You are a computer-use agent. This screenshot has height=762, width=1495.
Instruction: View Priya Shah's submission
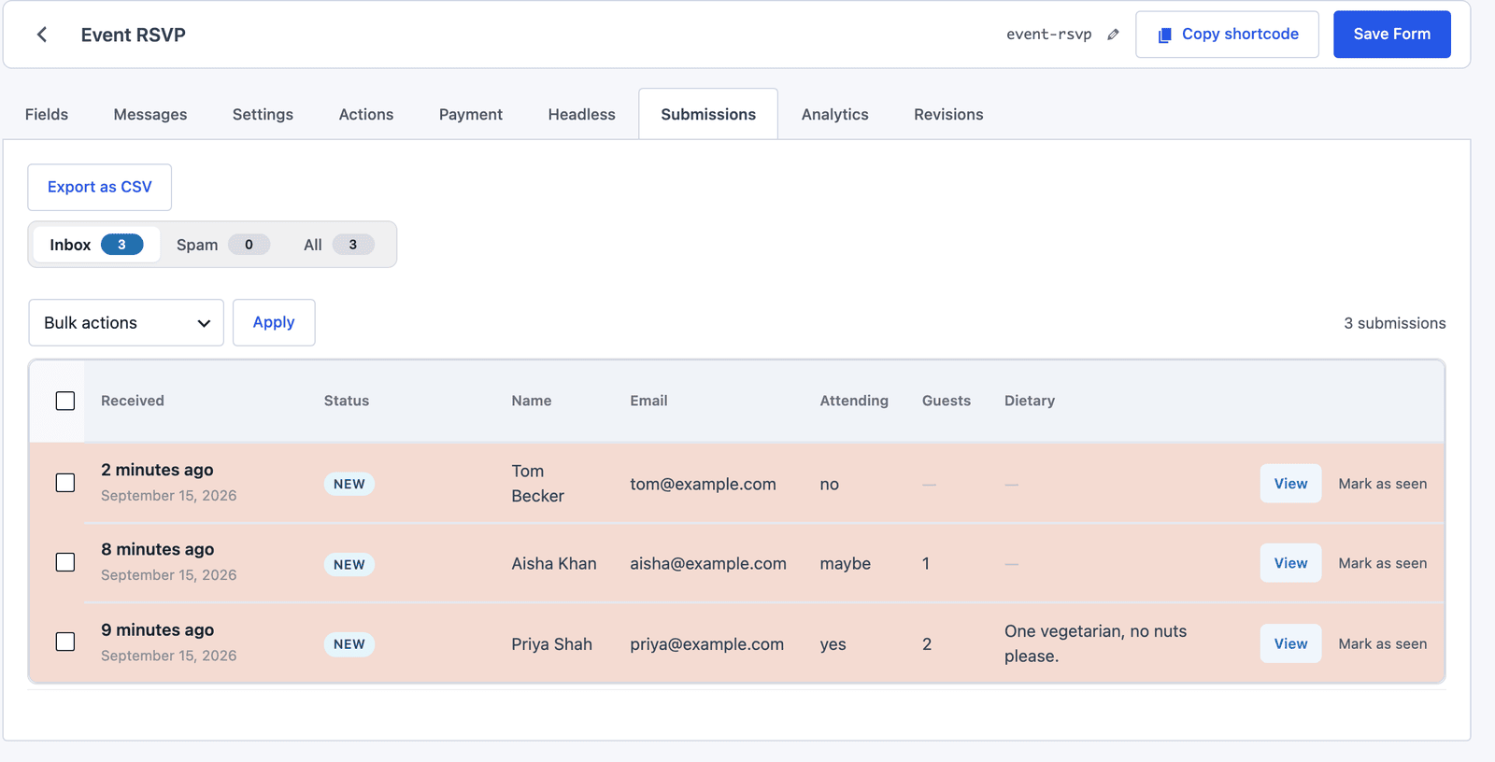(x=1290, y=643)
